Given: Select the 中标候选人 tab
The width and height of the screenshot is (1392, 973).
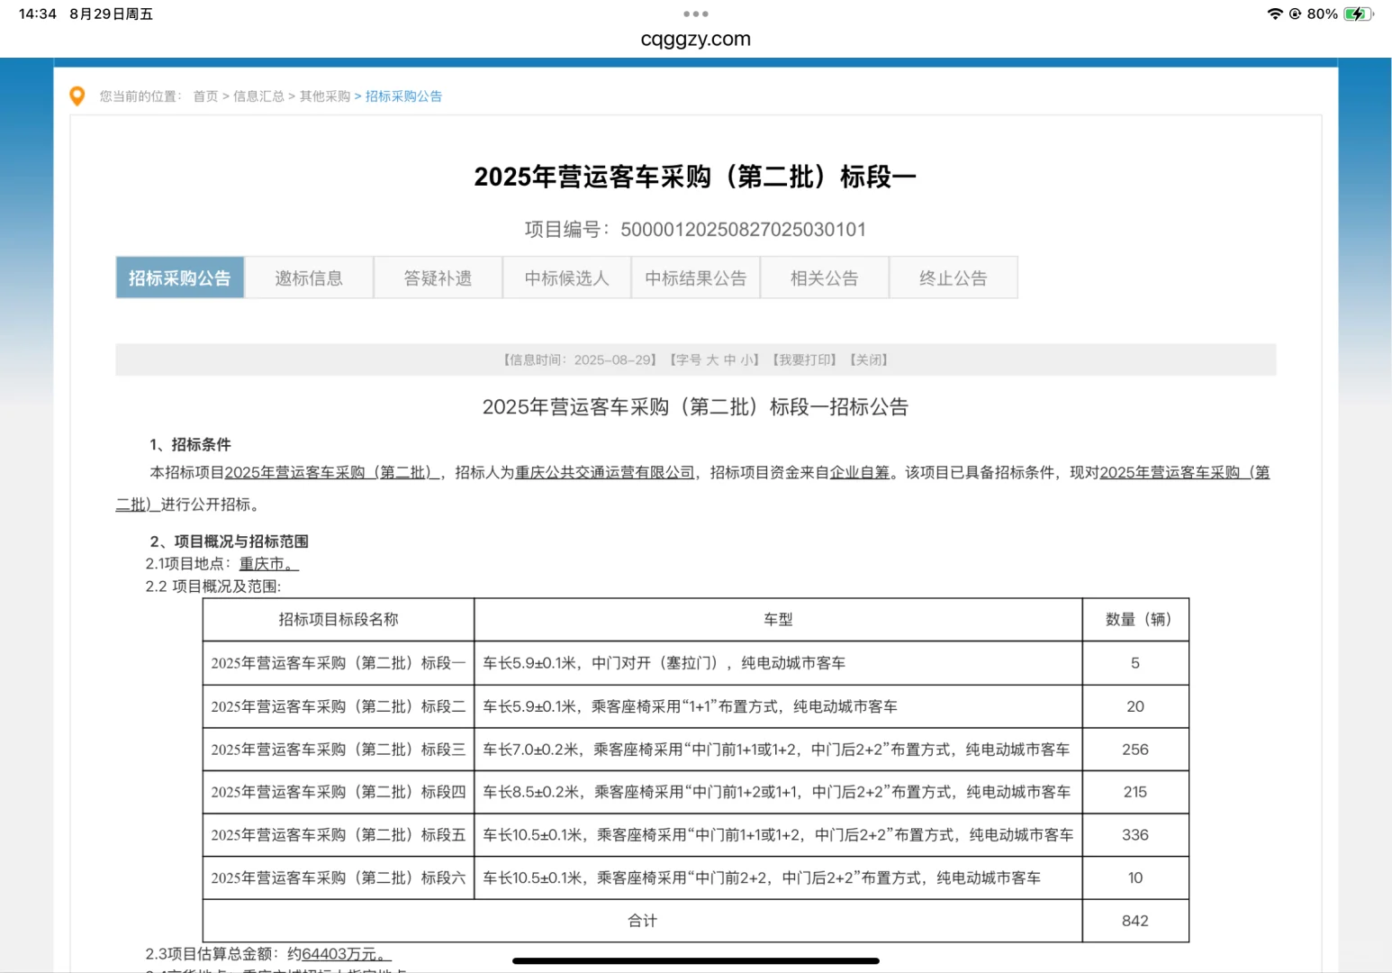Looking at the screenshot, I should coord(566,277).
